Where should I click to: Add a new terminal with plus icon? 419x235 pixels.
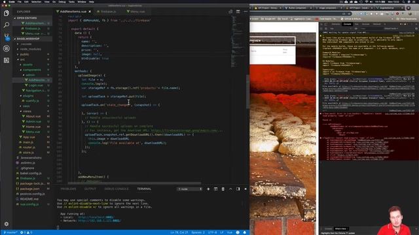click(x=208, y=189)
